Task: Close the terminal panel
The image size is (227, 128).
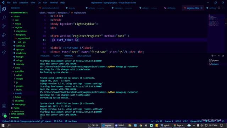Action: coord(223,56)
